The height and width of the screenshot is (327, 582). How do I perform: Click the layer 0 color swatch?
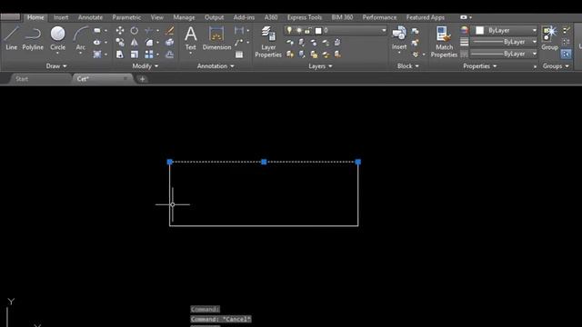point(318,30)
